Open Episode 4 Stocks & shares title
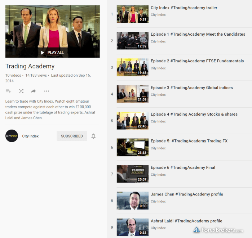 coord(194,114)
